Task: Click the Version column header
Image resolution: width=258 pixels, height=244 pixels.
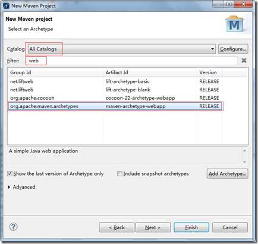Action: click(x=209, y=72)
